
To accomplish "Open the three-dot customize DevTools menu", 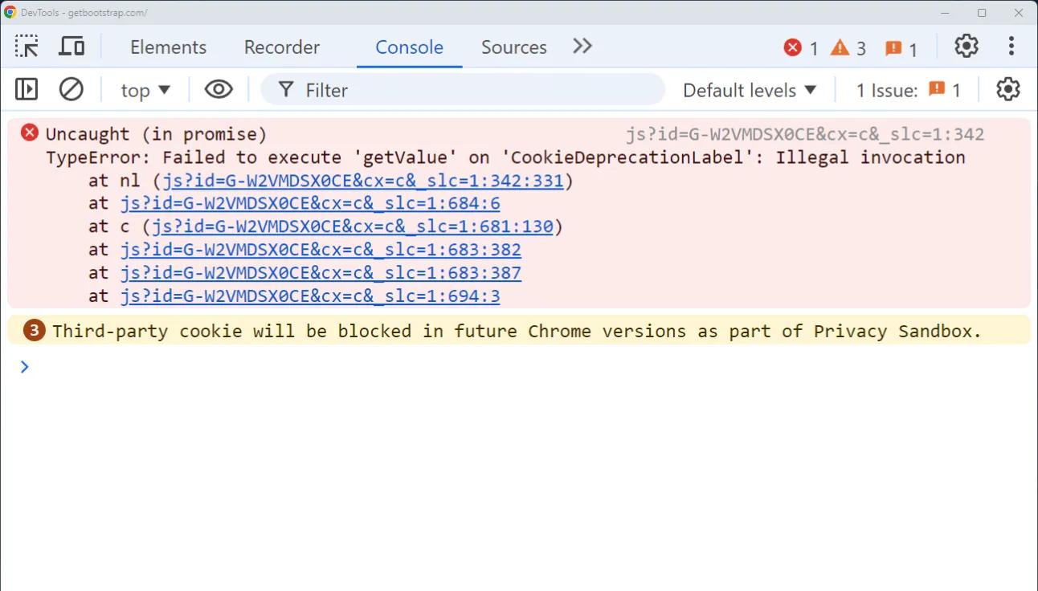I will (1011, 47).
